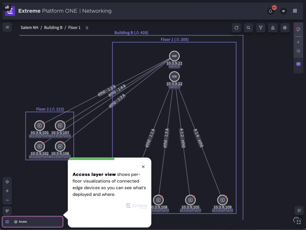Viewport: 306px width, 230px height.
Task: Click the Floor 2 (223) group label
Action: pyautogui.click(x=50, y=109)
